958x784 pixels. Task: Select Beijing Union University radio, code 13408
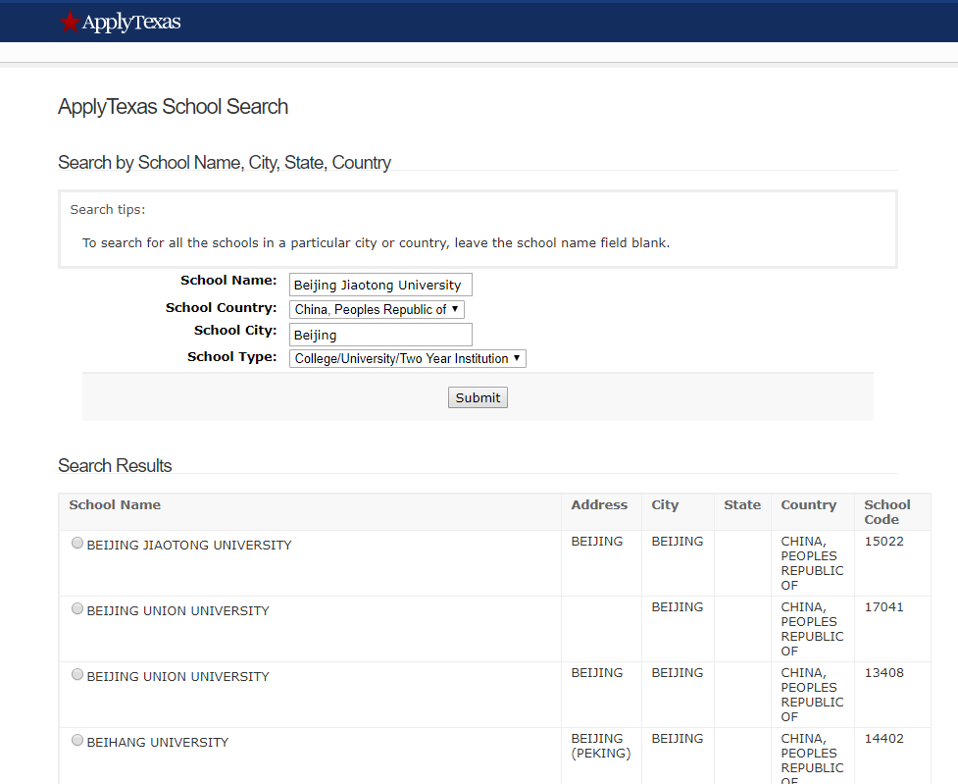pyautogui.click(x=77, y=674)
